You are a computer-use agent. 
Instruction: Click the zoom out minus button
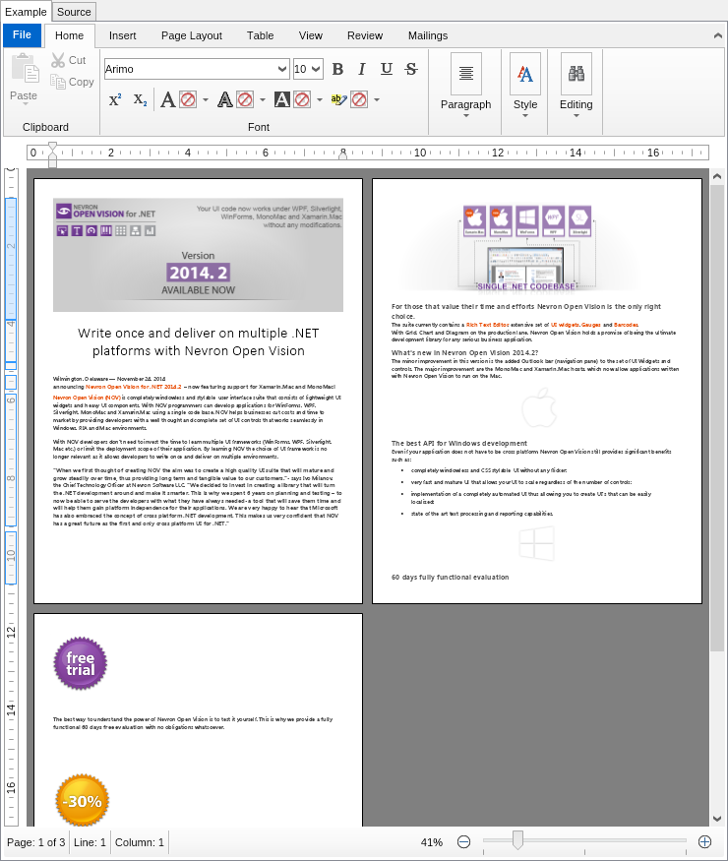point(464,841)
